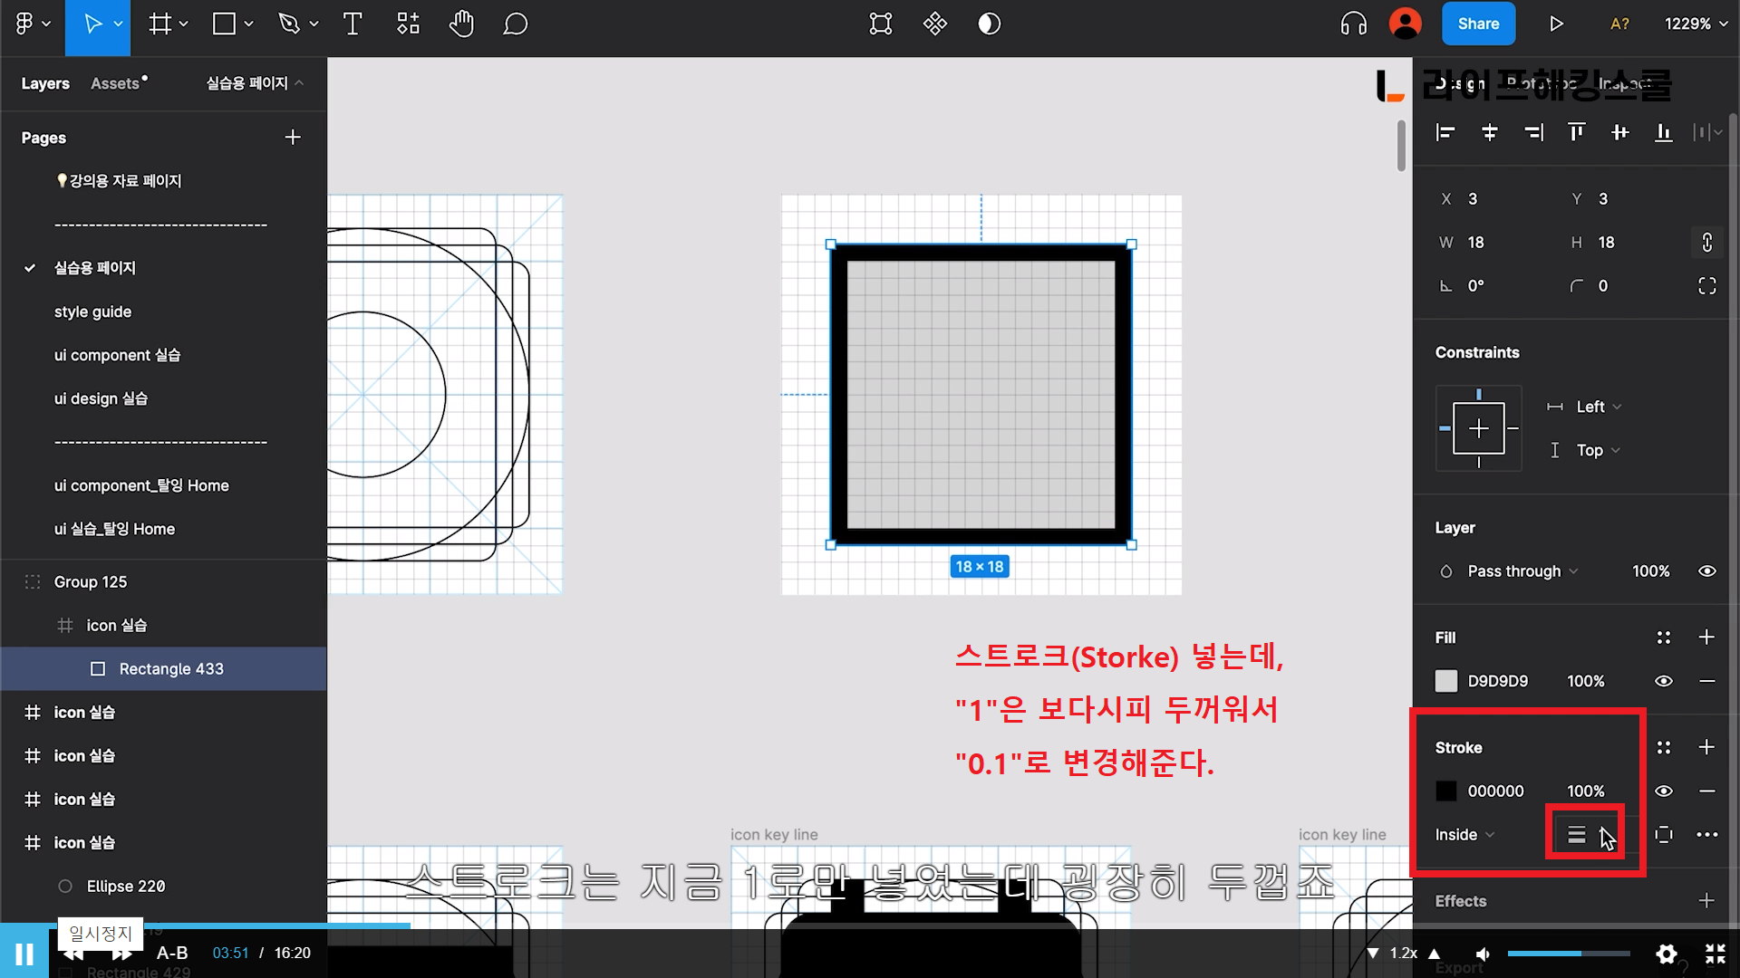The image size is (1740, 978).
Task: Open the style guide page
Action: click(x=92, y=312)
